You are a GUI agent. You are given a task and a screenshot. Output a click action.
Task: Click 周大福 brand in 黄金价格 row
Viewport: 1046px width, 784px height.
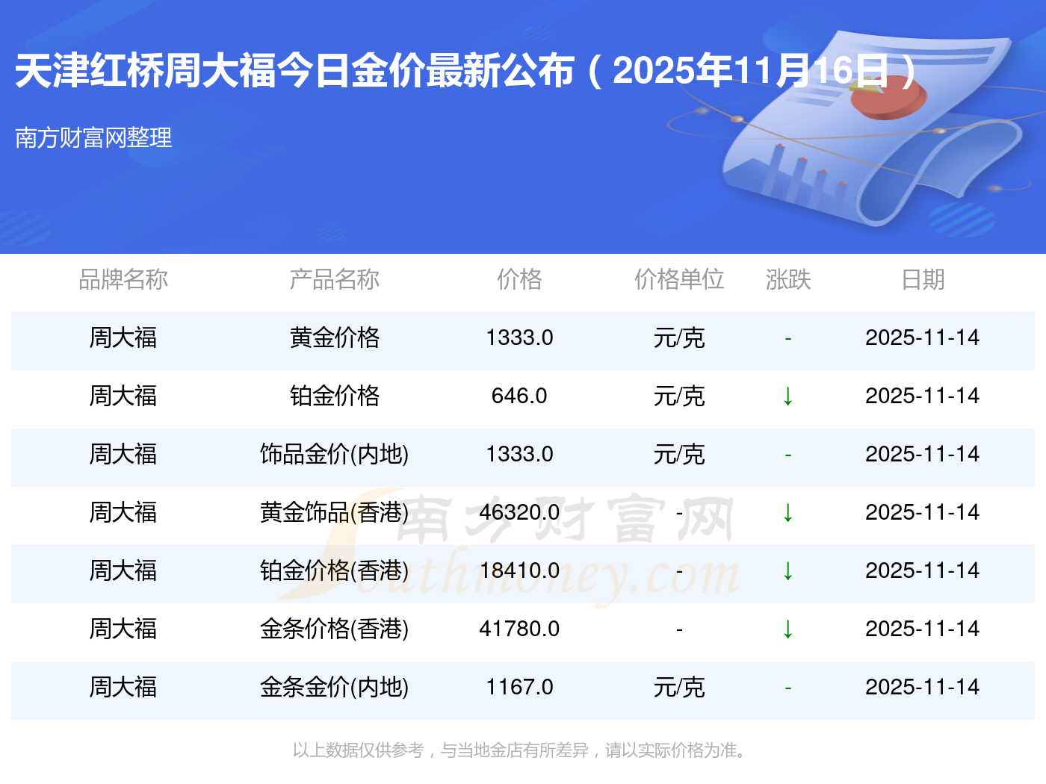pos(123,337)
